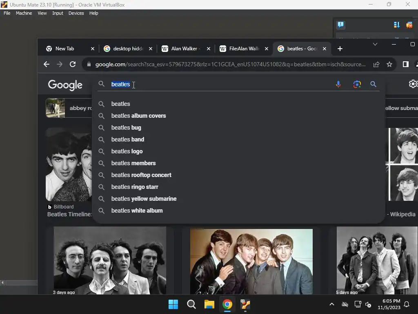The width and height of the screenshot is (418, 314).
Task: Click the Google logo
Action: tap(65, 85)
